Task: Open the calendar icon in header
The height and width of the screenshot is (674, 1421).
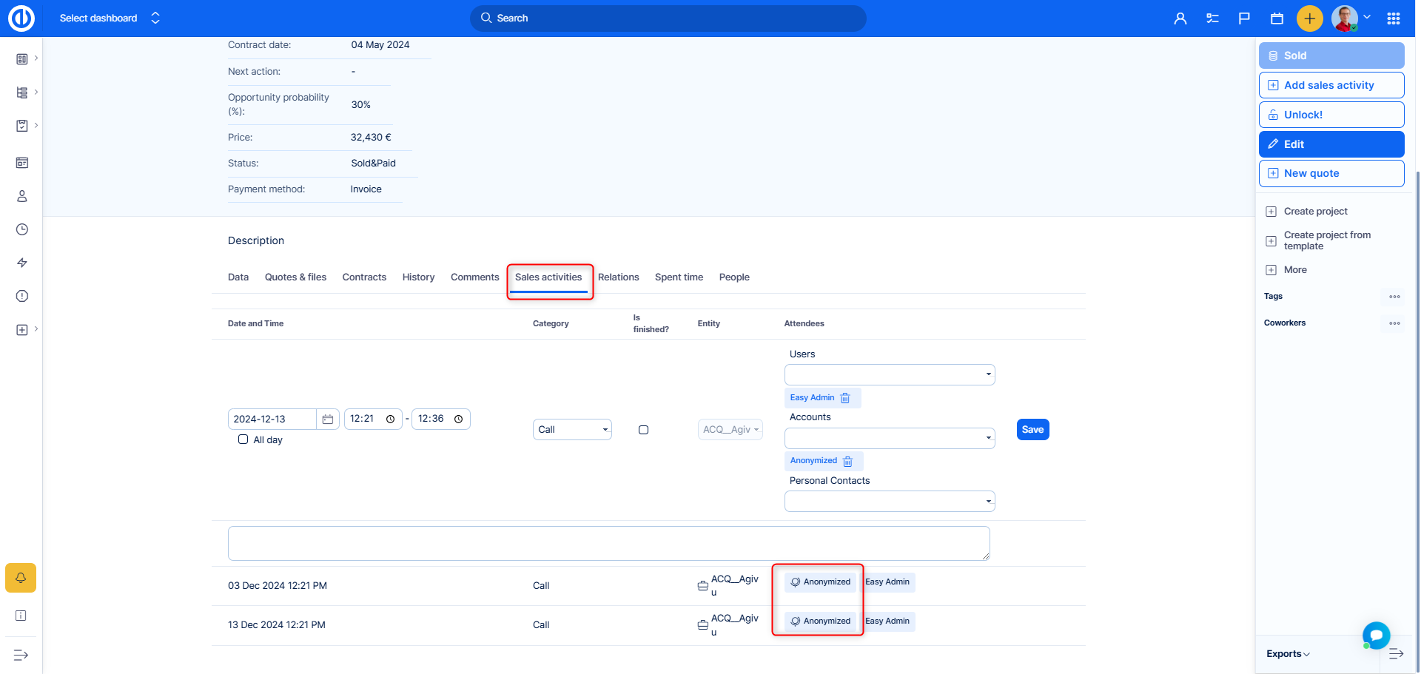Action: [1277, 18]
